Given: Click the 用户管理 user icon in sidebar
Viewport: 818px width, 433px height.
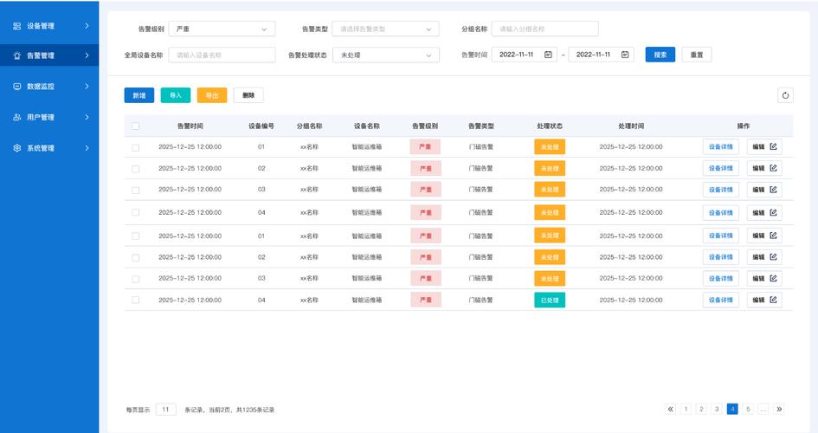Looking at the screenshot, I should 16,118.
